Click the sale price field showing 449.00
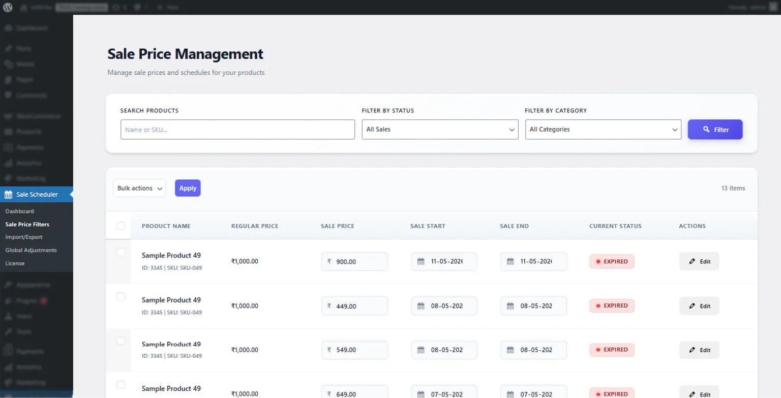Viewport: 781px width, 398px height. click(354, 306)
